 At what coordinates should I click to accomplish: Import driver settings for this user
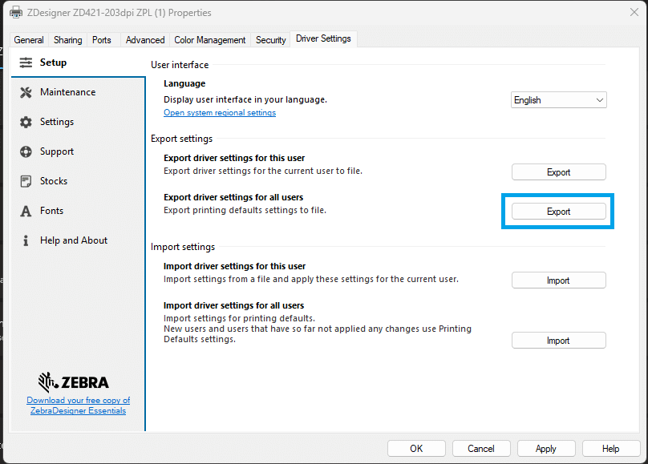coord(559,280)
